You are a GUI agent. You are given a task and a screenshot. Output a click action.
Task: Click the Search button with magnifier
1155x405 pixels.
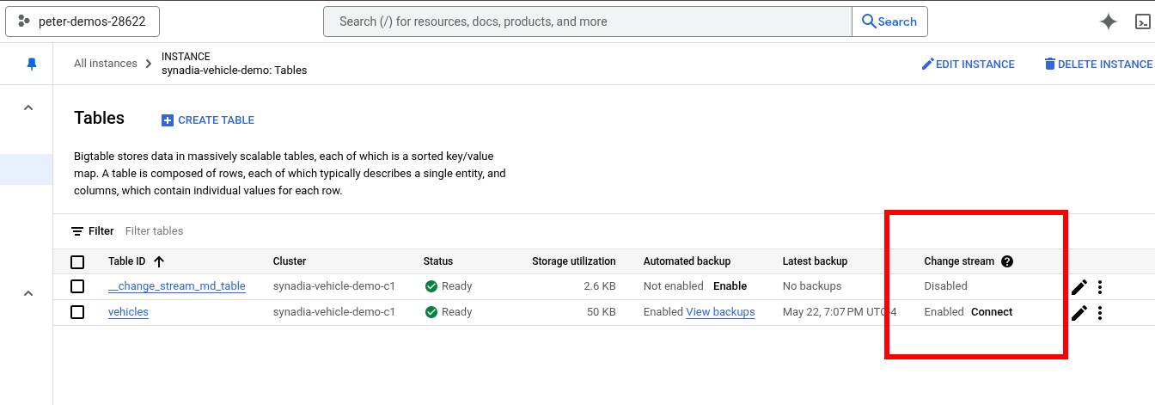click(x=889, y=21)
